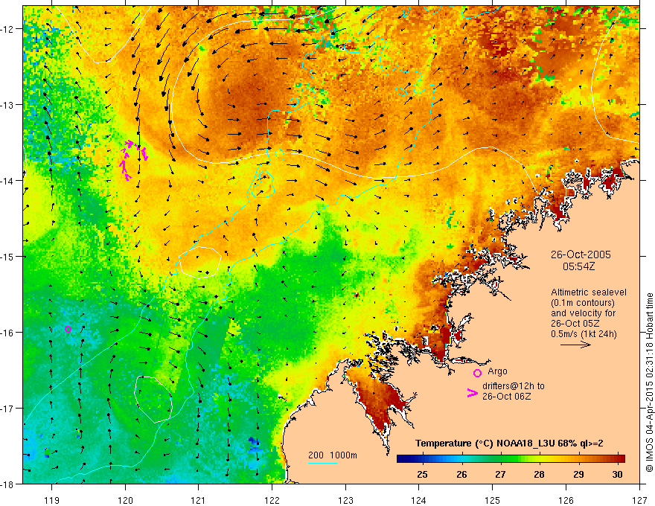Viewport: 655px width, 506px height.
Task: Click longitude axis label '123'
Action: coord(345,500)
